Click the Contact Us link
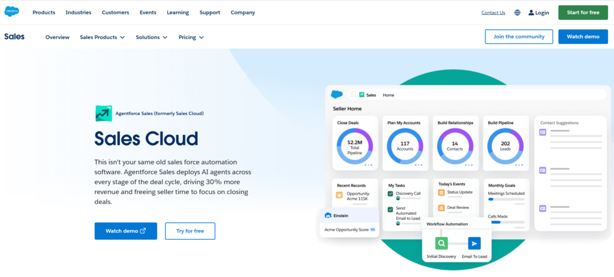Screen dimensions: 614x277 coord(493,13)
